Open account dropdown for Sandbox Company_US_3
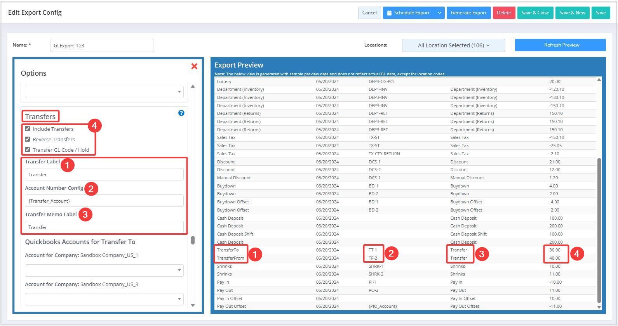Screen dimensions: 618x326 tap(104, 299)
